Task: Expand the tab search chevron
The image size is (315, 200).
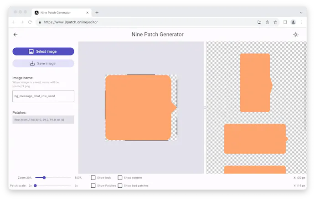Action: [x=301, y=13]
